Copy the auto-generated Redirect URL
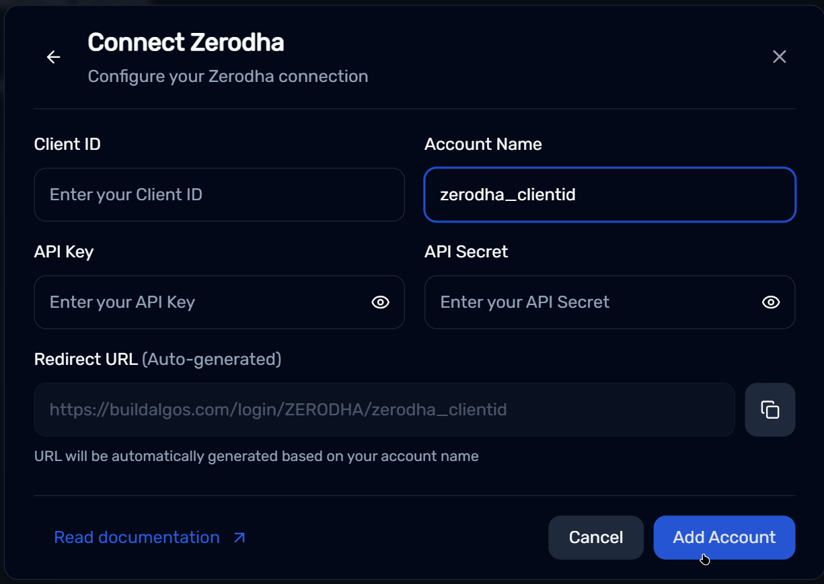824x584 pixels. (770, 410)
